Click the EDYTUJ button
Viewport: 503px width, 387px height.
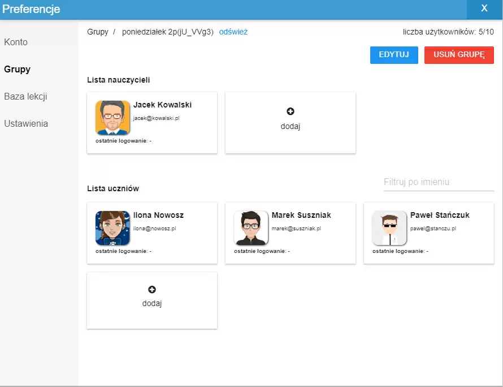click(393, 55)
